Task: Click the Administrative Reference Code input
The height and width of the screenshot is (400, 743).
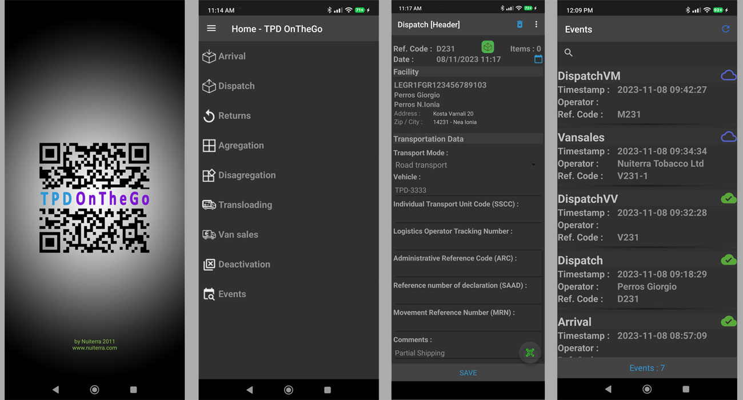Action: point(467,270)
